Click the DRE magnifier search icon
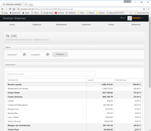The height and width of the screenshot is (131, 151). (x=8, y=36)
